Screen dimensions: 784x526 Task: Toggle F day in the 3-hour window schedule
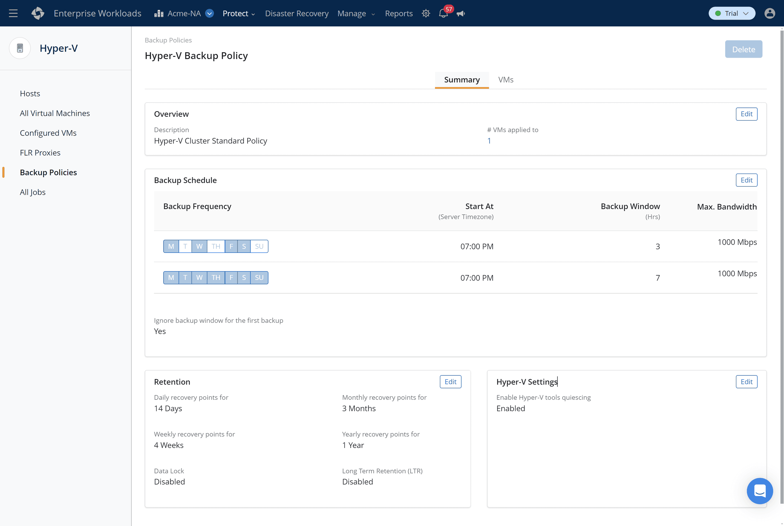pos(231,246)
